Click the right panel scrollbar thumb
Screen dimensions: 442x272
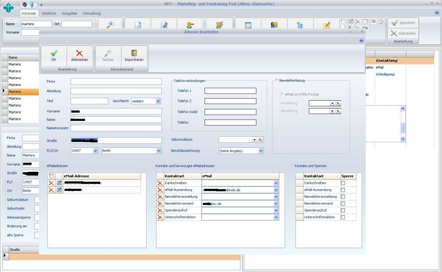[403, 128]
